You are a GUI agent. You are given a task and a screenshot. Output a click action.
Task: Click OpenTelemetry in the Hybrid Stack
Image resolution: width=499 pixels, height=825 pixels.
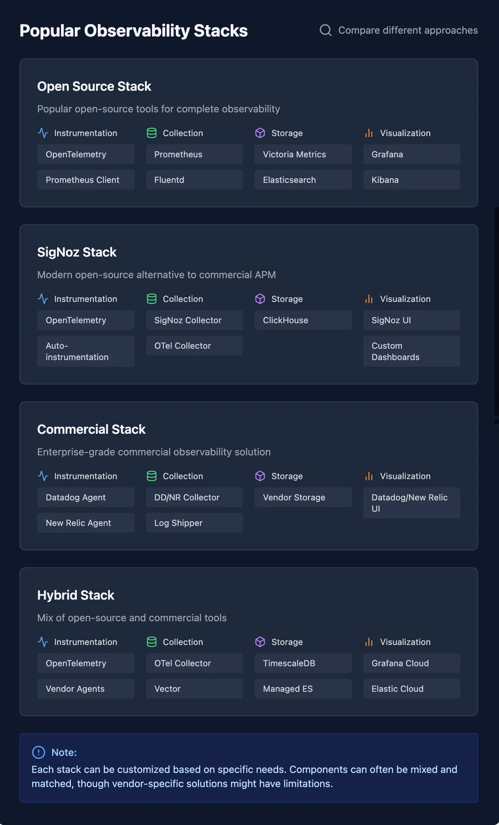tap(86, 663)
